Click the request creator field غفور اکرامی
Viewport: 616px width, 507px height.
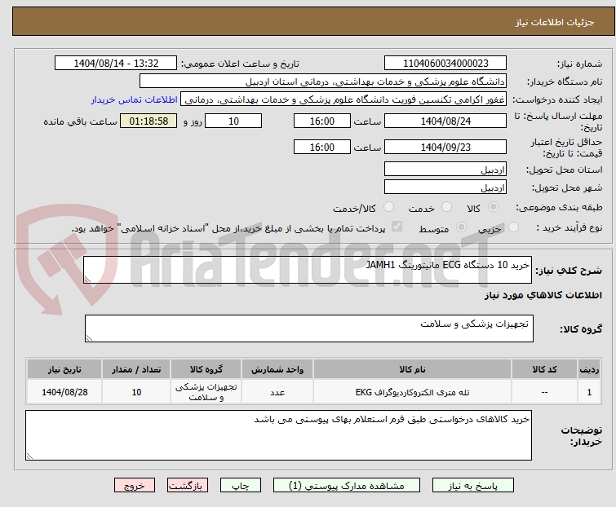tap(343, 99)
